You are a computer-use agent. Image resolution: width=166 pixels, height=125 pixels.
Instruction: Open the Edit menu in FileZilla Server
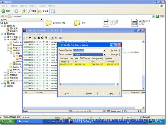click(39, 34)
